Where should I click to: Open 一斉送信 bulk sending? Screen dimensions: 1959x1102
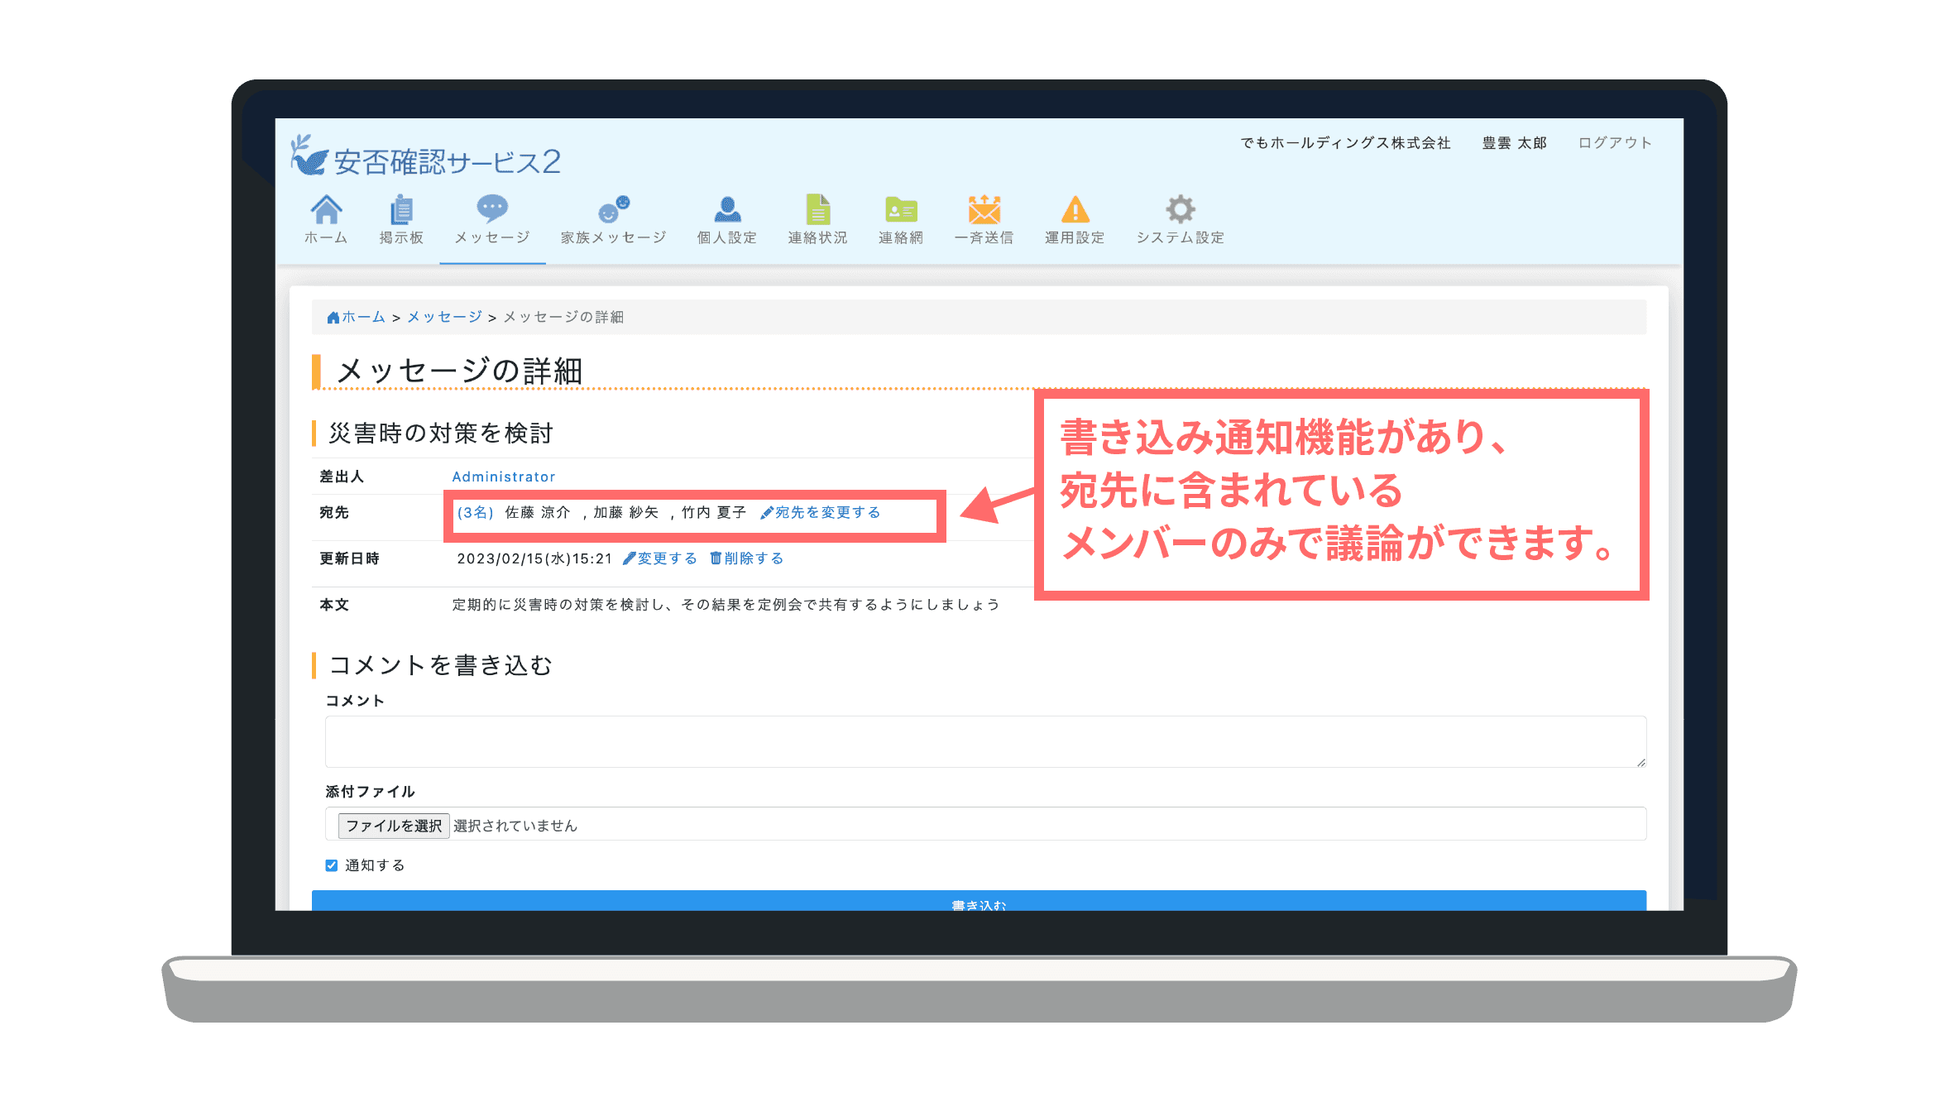(984, 218)
